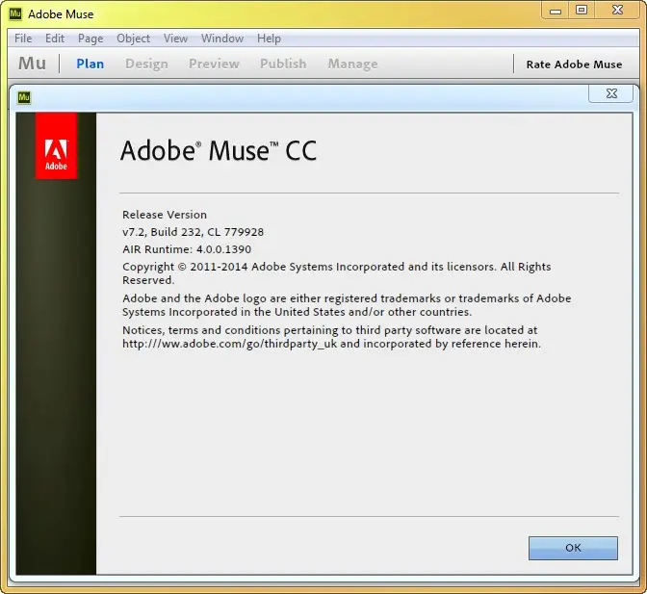This screenshot has width=647, height=594.
Task: Open the Page menu
Action: point(91,39)
